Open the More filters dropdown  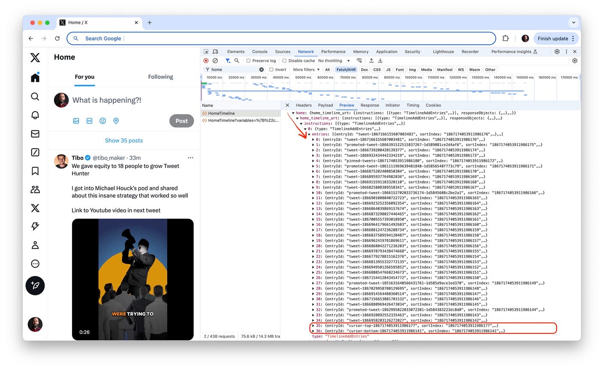coord(306,69)
